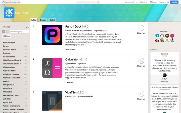Select deKorator Themes category
Image resolution: width=181 pixels, height=113 pixels.
click(10, 49)
